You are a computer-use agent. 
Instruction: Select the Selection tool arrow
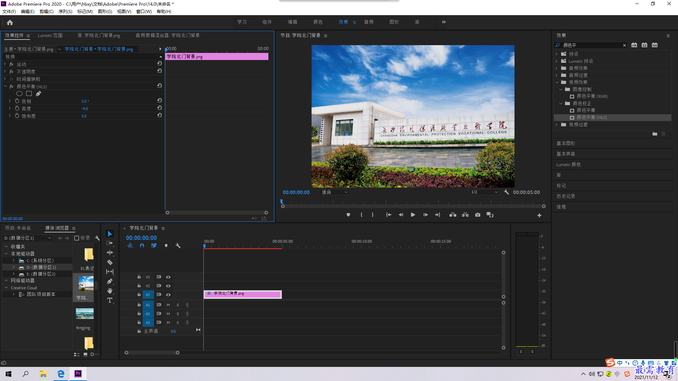pyautogui.click(x=110, y=234)
